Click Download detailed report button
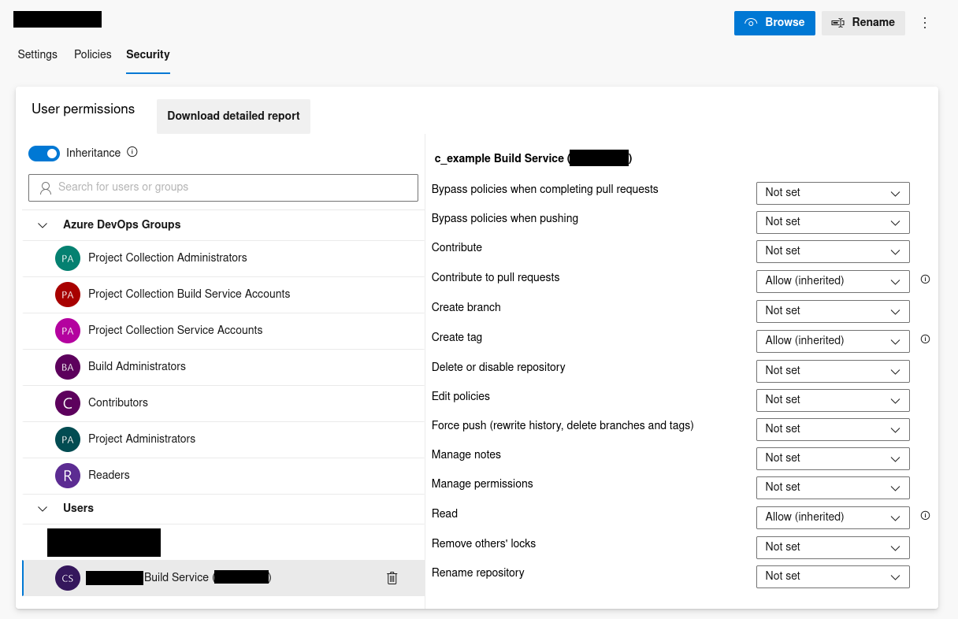Viewport: 958px width, 619px height. [x=233, y=117]
